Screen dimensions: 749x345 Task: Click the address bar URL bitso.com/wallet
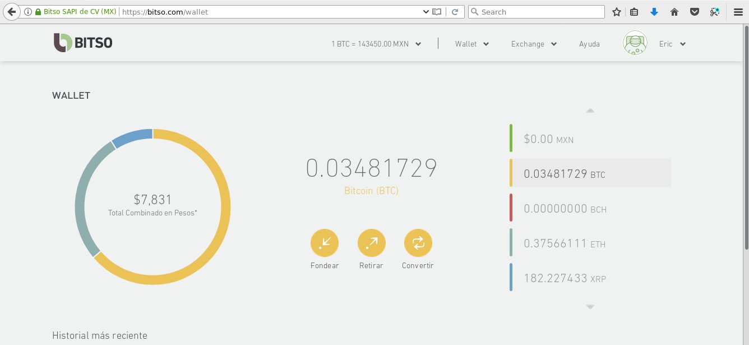164,12
